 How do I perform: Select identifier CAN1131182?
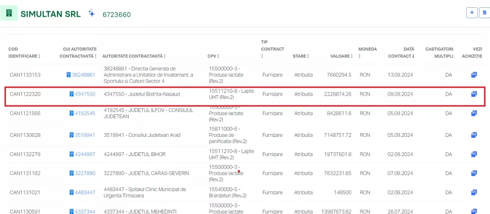tap(25, 173)
